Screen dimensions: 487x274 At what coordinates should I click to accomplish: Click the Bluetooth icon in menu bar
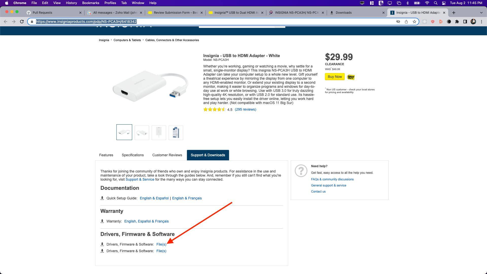(408, 3)
